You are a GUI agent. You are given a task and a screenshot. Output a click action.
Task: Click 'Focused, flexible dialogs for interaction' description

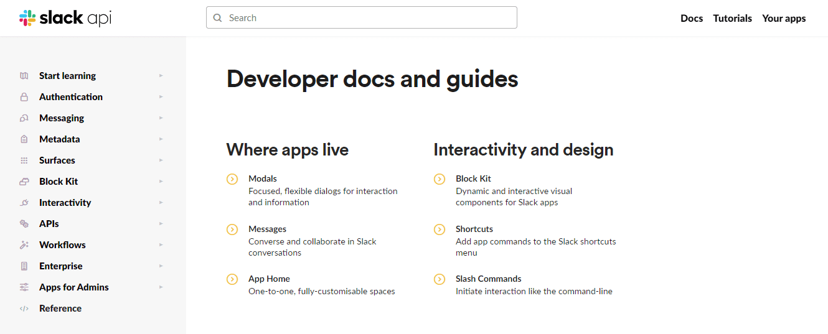(323, 191)
